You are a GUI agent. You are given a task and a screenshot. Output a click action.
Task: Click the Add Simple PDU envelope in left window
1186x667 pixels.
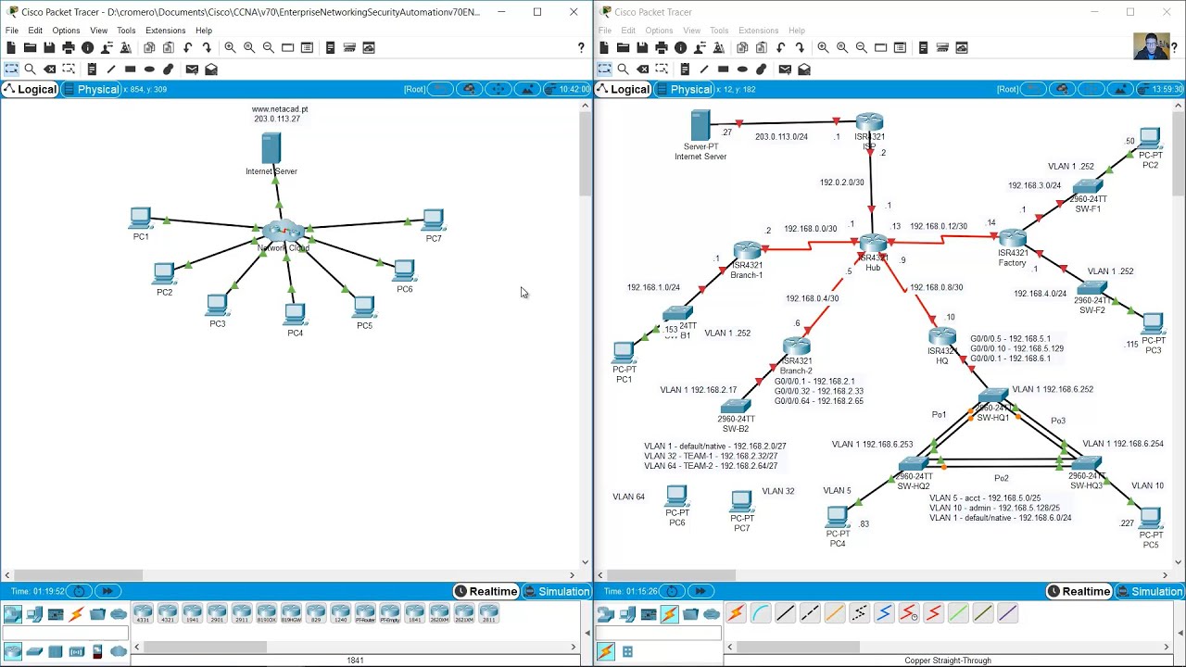tap(192, 69)
